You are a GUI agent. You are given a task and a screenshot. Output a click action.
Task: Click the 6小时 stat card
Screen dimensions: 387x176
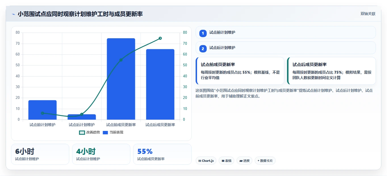point(40,154)
